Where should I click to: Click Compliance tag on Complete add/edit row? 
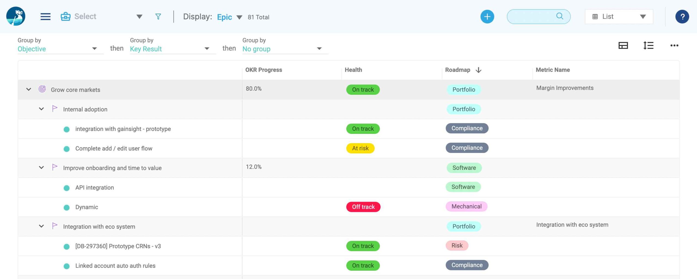pyautogui.click(x=467, y=148)
